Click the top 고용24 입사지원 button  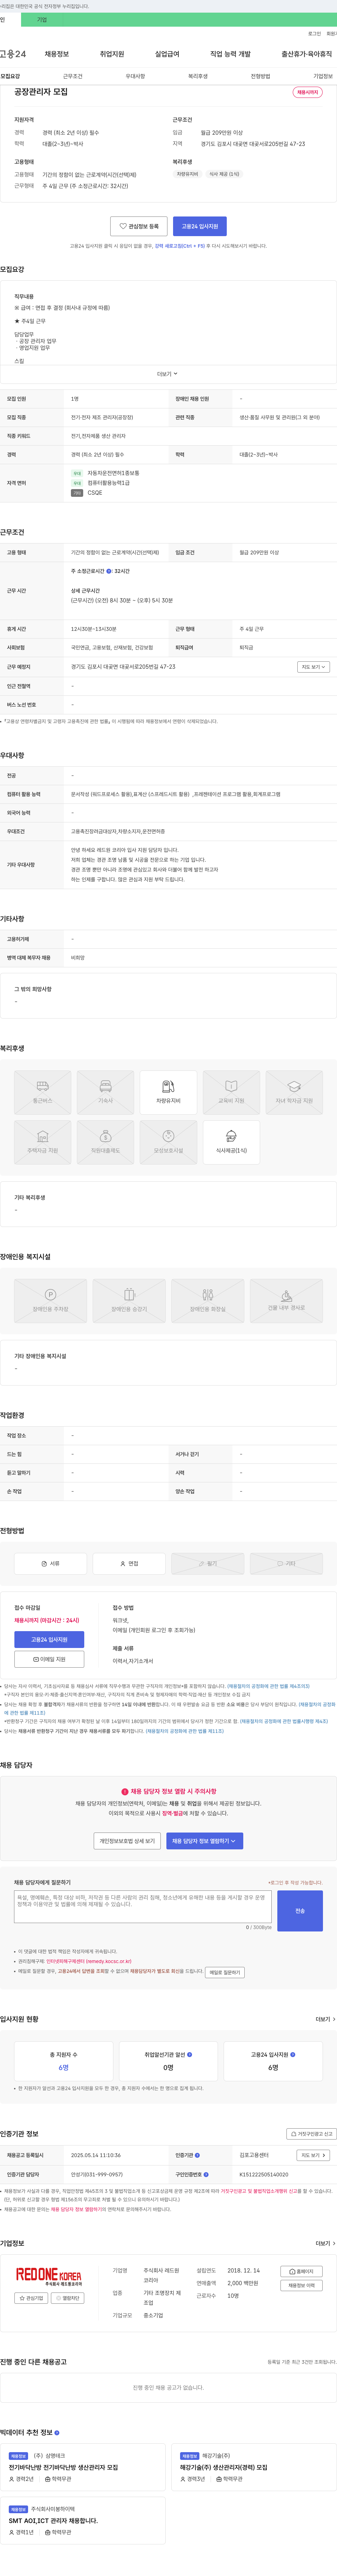tap(200, 226)
